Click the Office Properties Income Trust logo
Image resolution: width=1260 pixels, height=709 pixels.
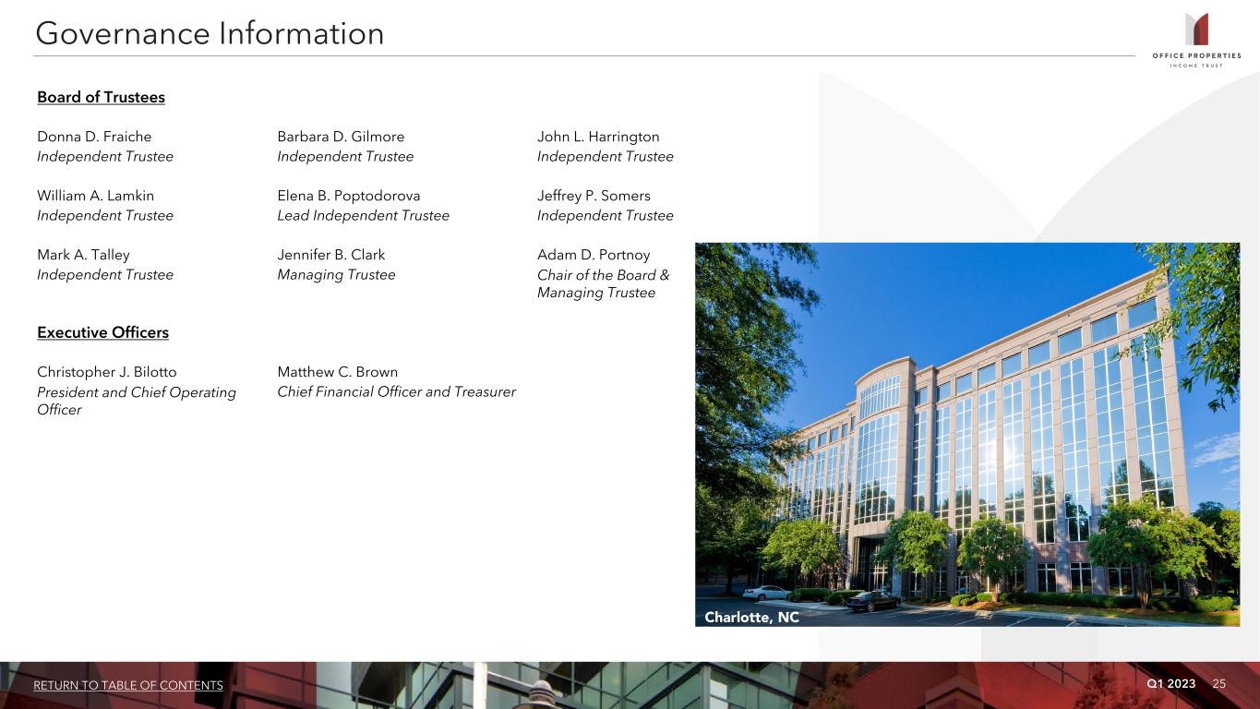(1196, 39)
